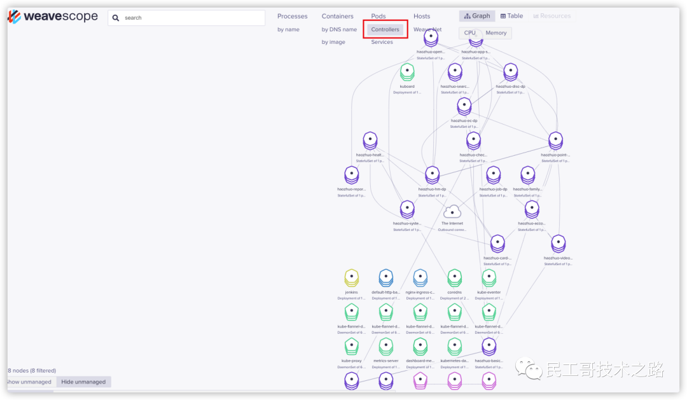The width and height of the screenshot is (687, 400).
Task: Select the nginx-ingress-c... node
Action: (420, 278)
